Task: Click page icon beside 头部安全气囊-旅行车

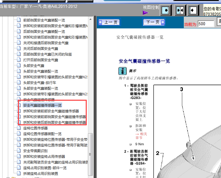Action: pyautogui.click(x=19, y=82)
